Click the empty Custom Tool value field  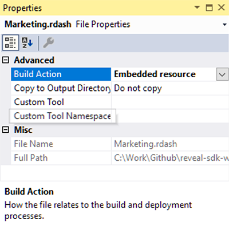pyautogui.click(x=170, y=102)
